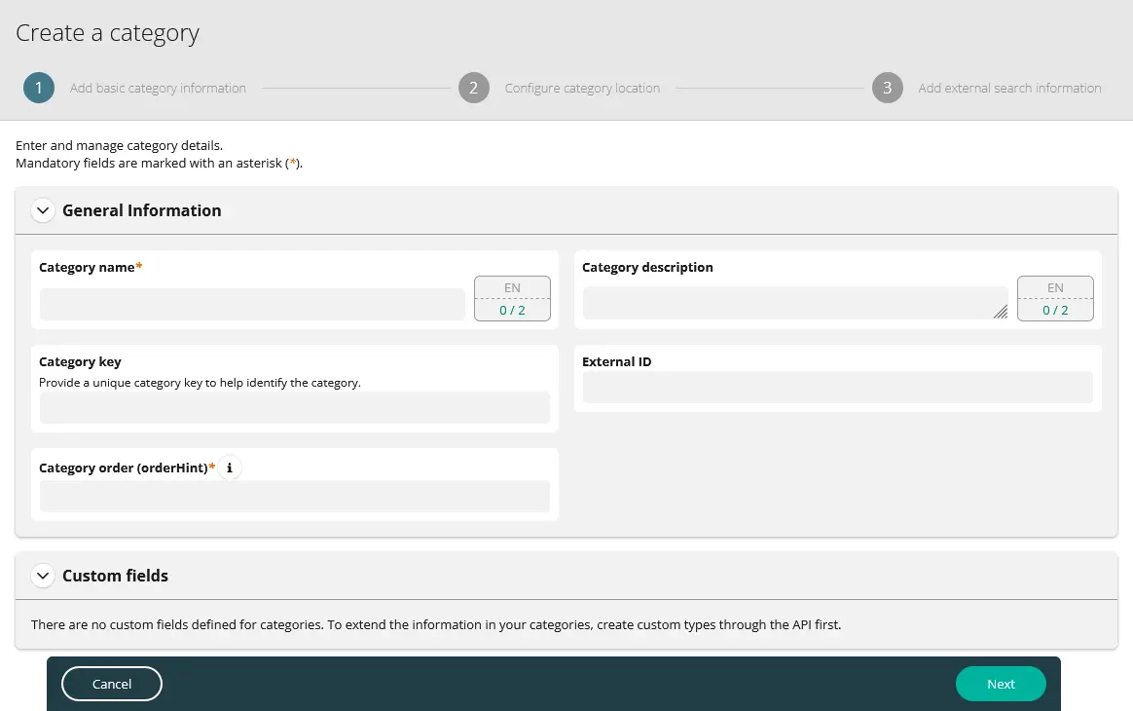The image size is (1133, 711).
Task: Click the step 2 circle icon
Action: pos(474,88)
